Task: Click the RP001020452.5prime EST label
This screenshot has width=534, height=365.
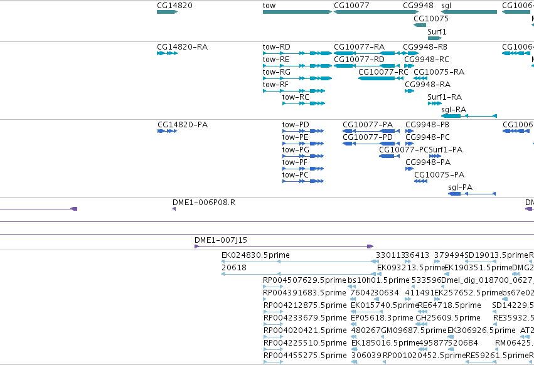Action: pyautogui.click(x=424, y=355)
